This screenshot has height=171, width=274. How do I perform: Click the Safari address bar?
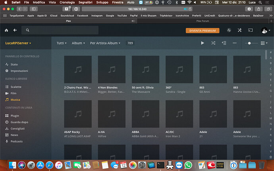(x=137, y=9)
